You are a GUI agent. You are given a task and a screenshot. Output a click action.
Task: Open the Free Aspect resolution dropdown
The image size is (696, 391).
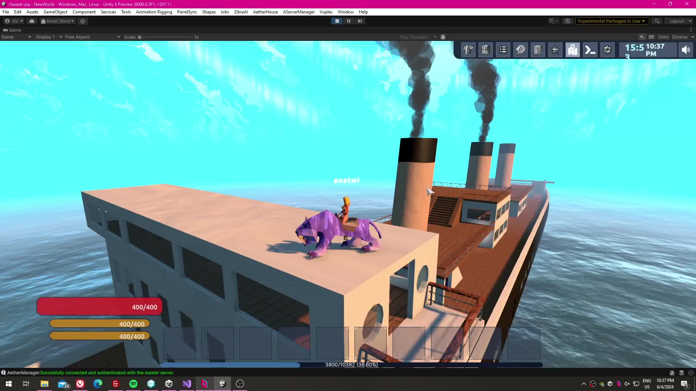pyautogui.click(x=92, y=37)
